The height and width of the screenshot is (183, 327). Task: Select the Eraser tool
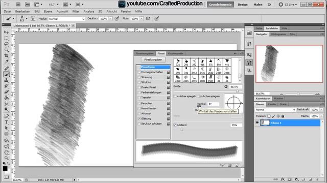pyautogui.click(x=6, y=91)
